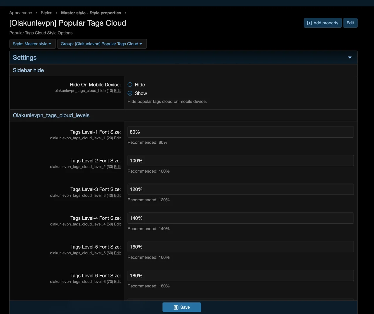Edit the tags_cloud_level_1 property link
Screen dimensions: 374x314
click(117, 138)
